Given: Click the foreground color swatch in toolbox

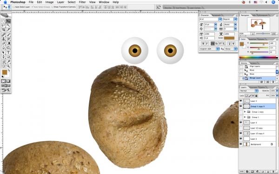Looking at the screenshot, I should point(5,72).
